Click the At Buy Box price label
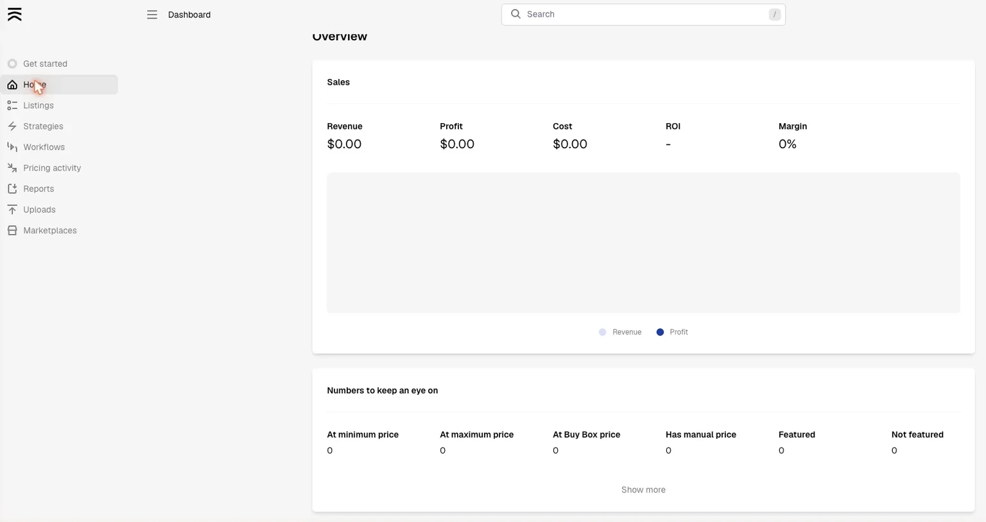 587,435
